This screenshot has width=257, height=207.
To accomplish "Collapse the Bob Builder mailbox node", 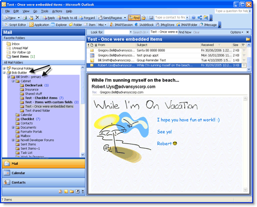I will coord(4,73).
